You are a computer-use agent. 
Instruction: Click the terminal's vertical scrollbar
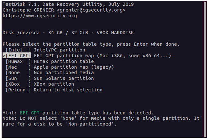[x=205, y=69]
